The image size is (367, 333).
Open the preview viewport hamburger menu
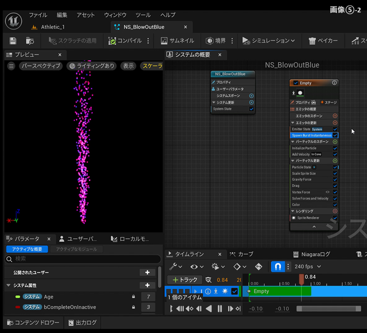[11, 66]
